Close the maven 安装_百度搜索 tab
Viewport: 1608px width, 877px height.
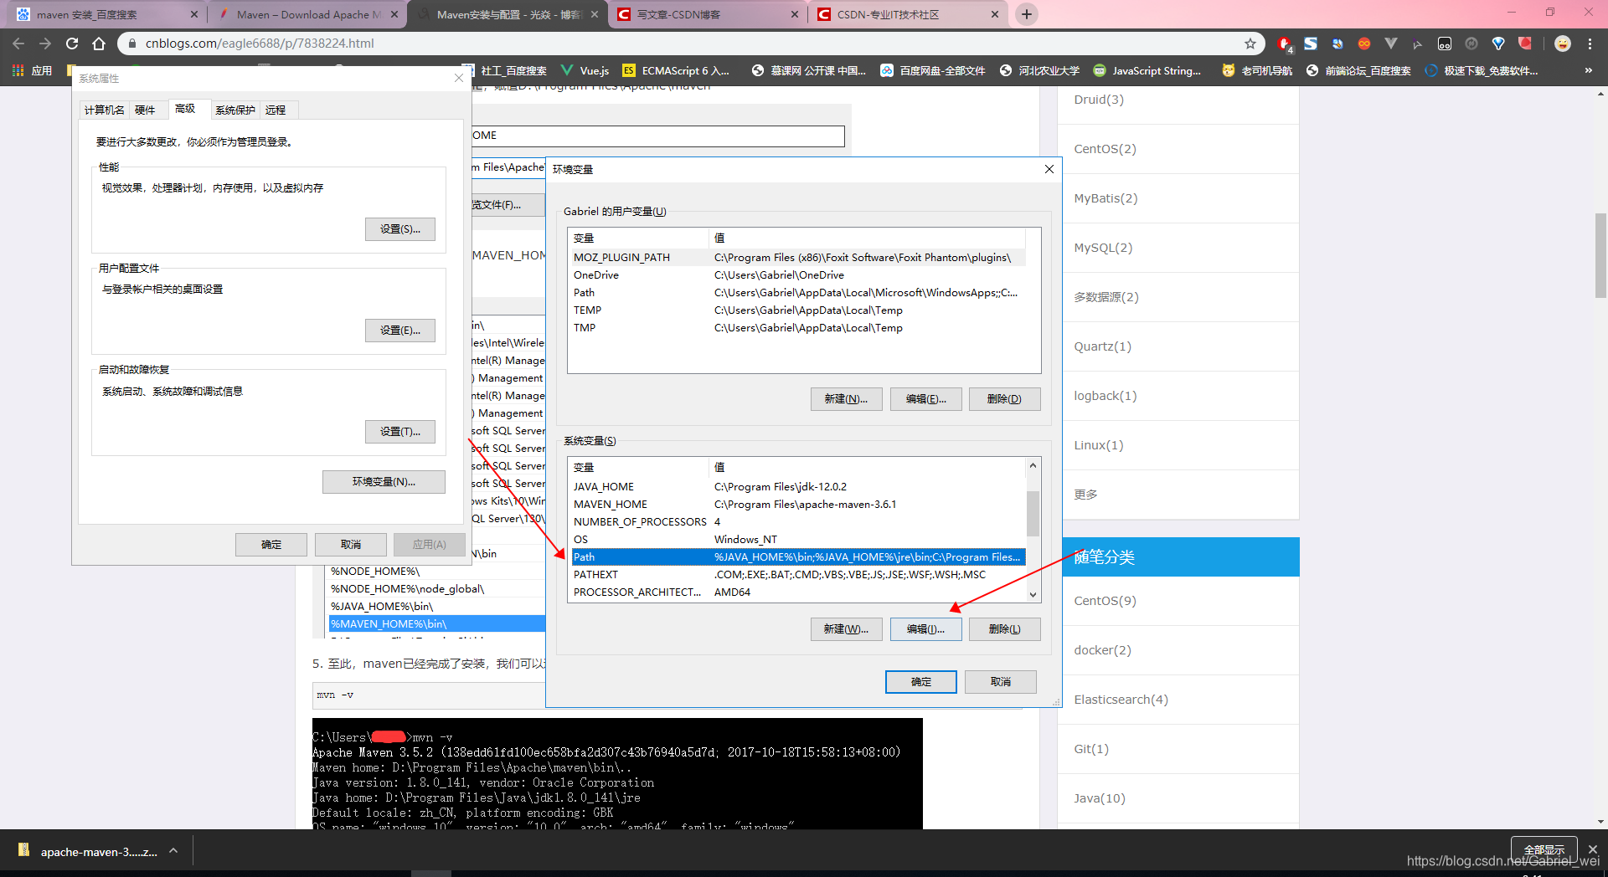pyautogui.click(x=194, y=14)
